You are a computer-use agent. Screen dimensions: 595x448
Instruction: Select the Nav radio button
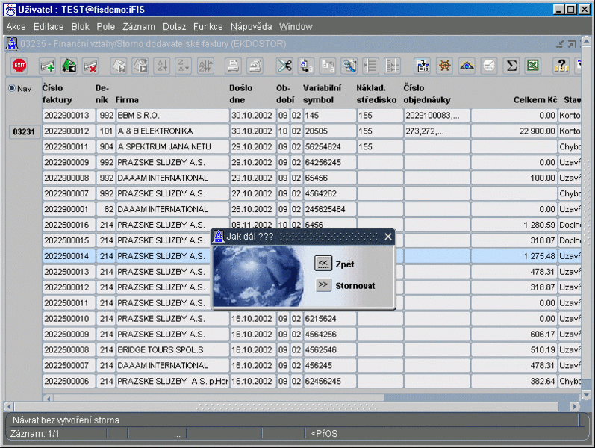pyautogui.click(x=12, y=88)
